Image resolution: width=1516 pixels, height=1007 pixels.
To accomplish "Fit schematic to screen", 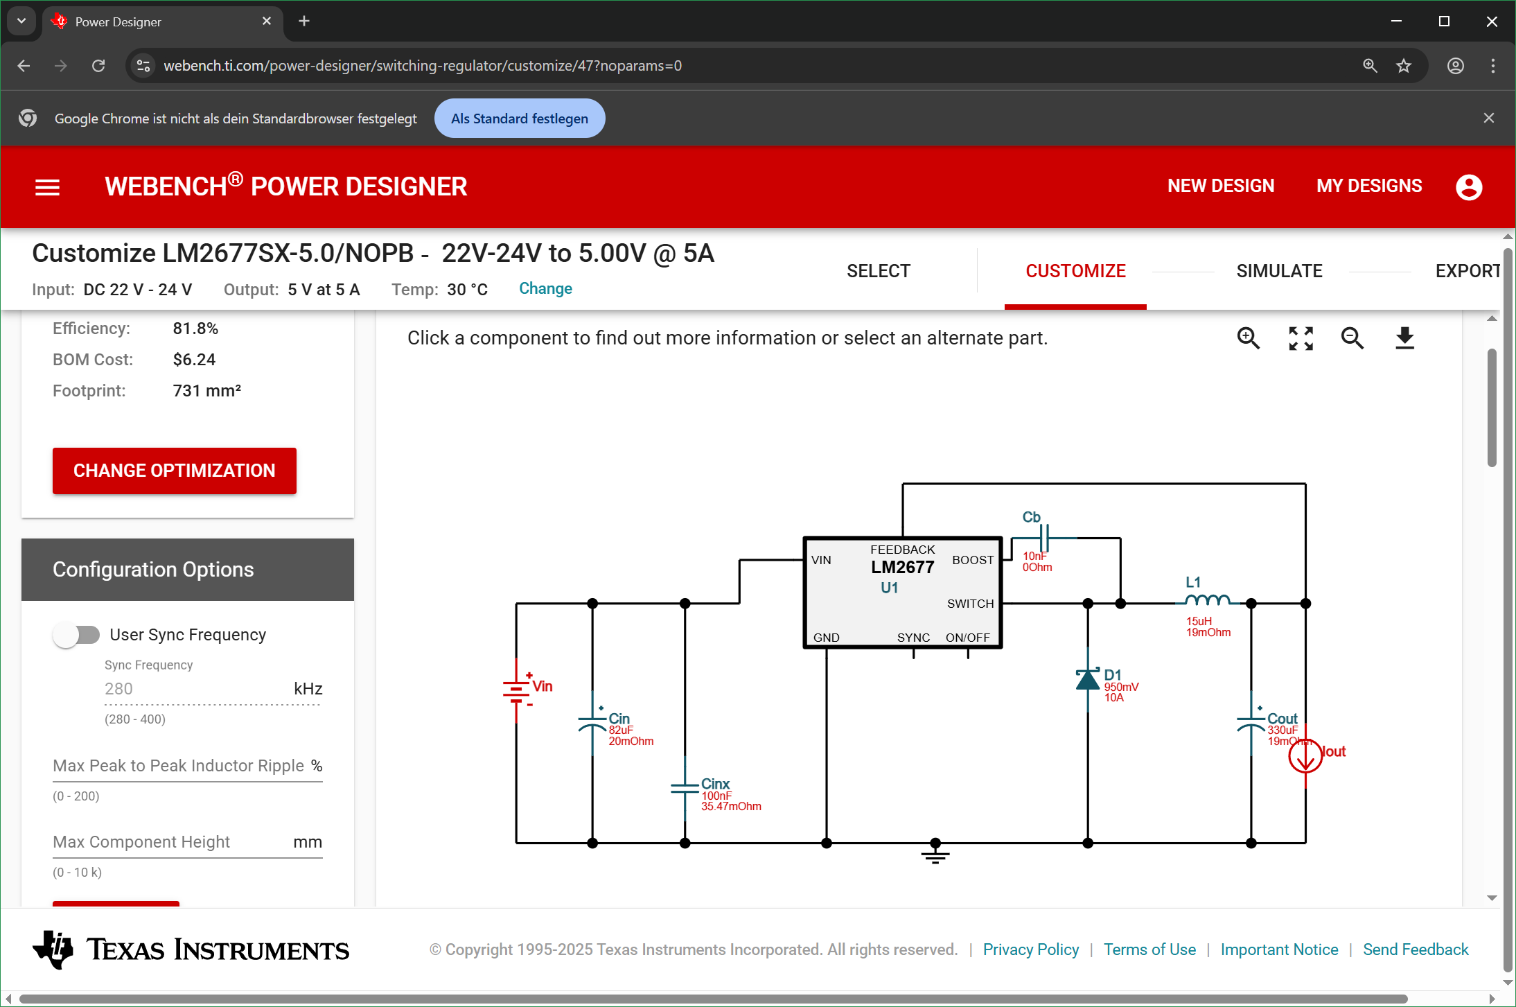I will pos(1301,338).
